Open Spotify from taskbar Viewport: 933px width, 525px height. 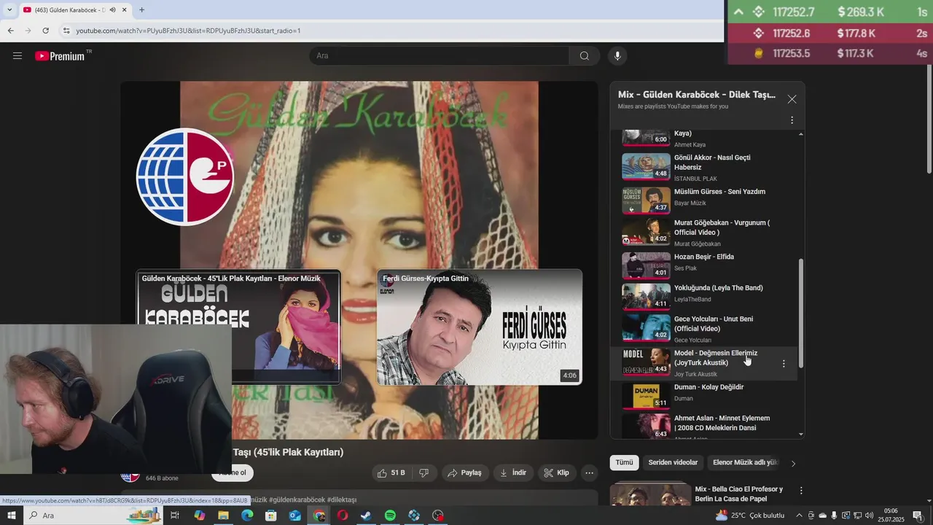pyautogui.click(x=390, y=516)
